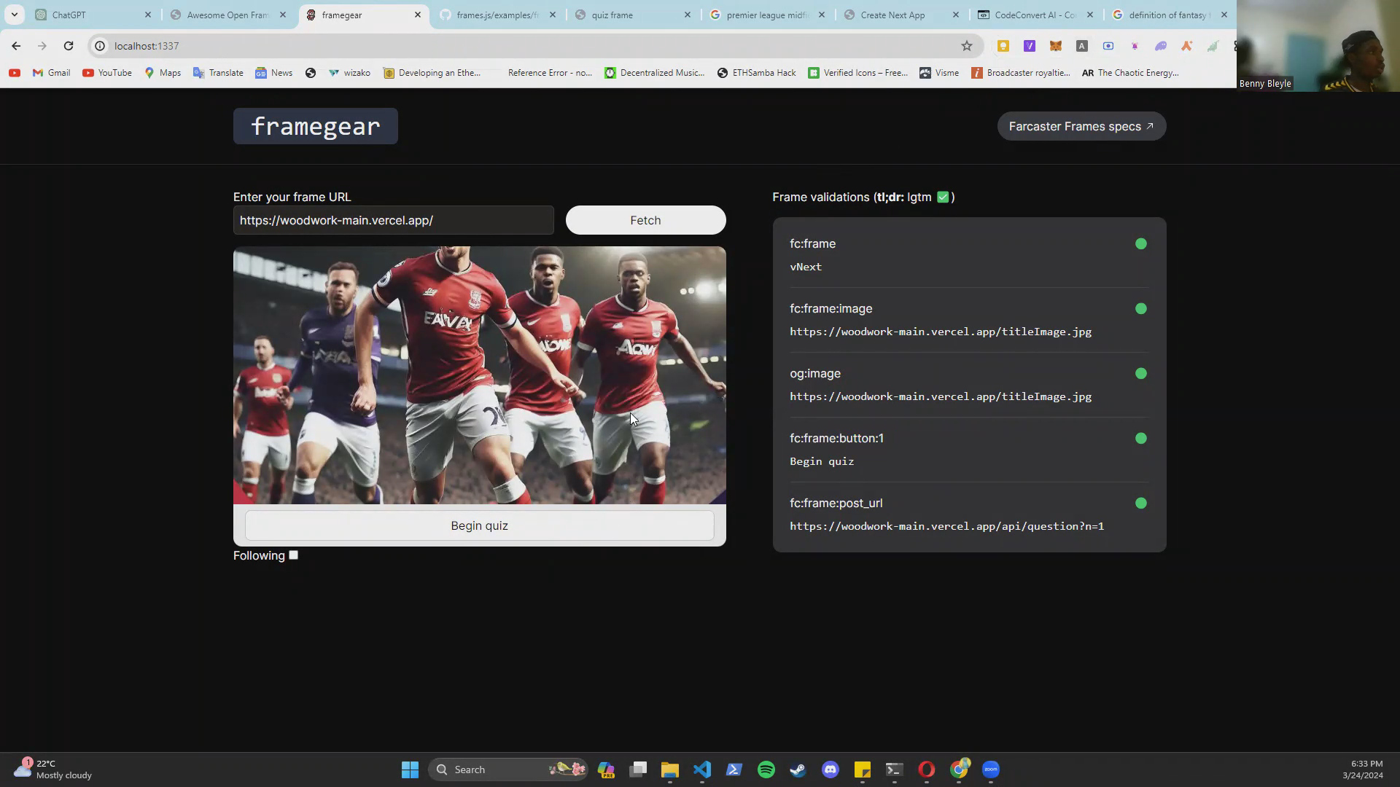Open the ETHSamba Hack bookmark
The height and width of the screenshot is (787, 1400).
coord(756,73)
